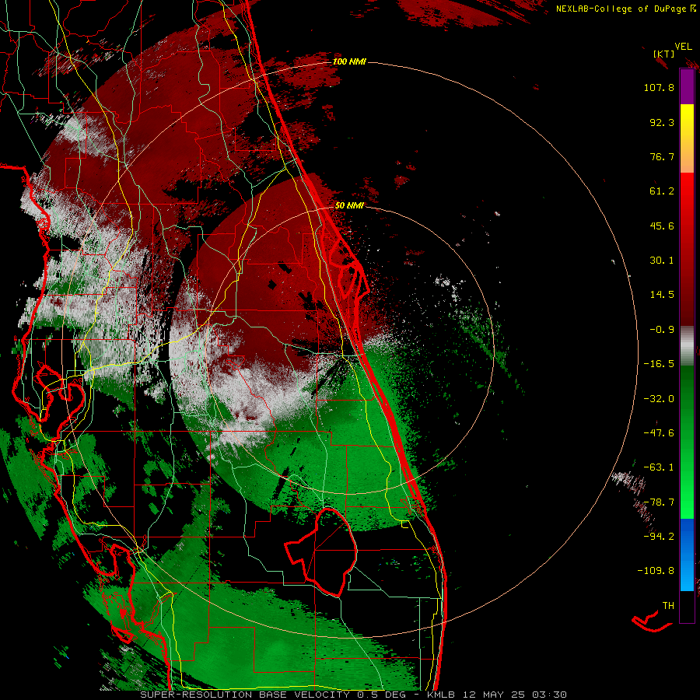This screenshot has height=700, width=700.
Task: Pick the green band in velocity scale
Action: (x=687, y=442)
